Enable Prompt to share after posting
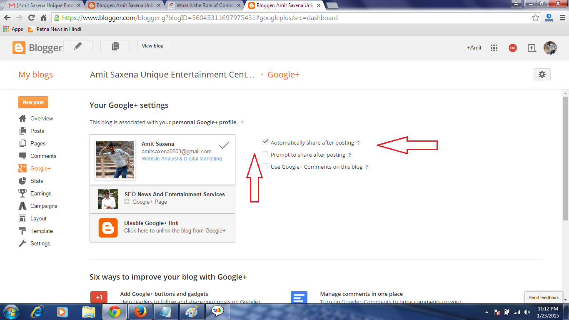 pyautogui.click(x=265, y=154)
